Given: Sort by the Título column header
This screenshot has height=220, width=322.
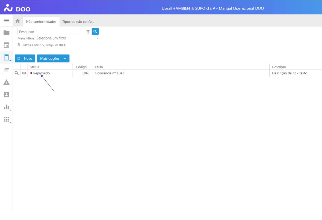Looking at the screenshot, I should point(181,67).
